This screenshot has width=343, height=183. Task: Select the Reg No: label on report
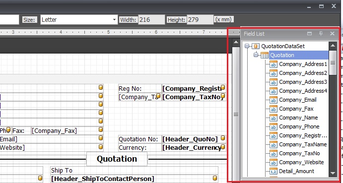[140, 89]
